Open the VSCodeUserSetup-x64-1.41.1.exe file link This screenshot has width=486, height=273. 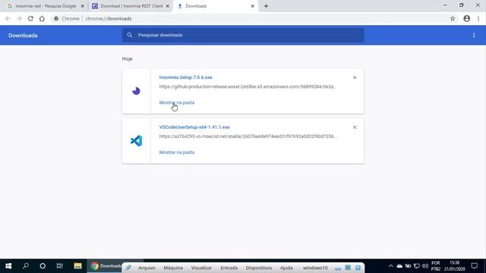194,127
